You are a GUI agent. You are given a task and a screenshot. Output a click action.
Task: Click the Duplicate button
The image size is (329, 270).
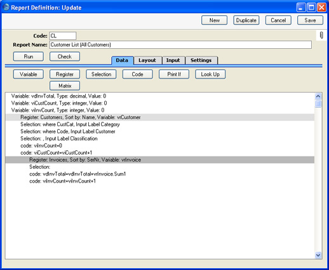tap(246, 20)
